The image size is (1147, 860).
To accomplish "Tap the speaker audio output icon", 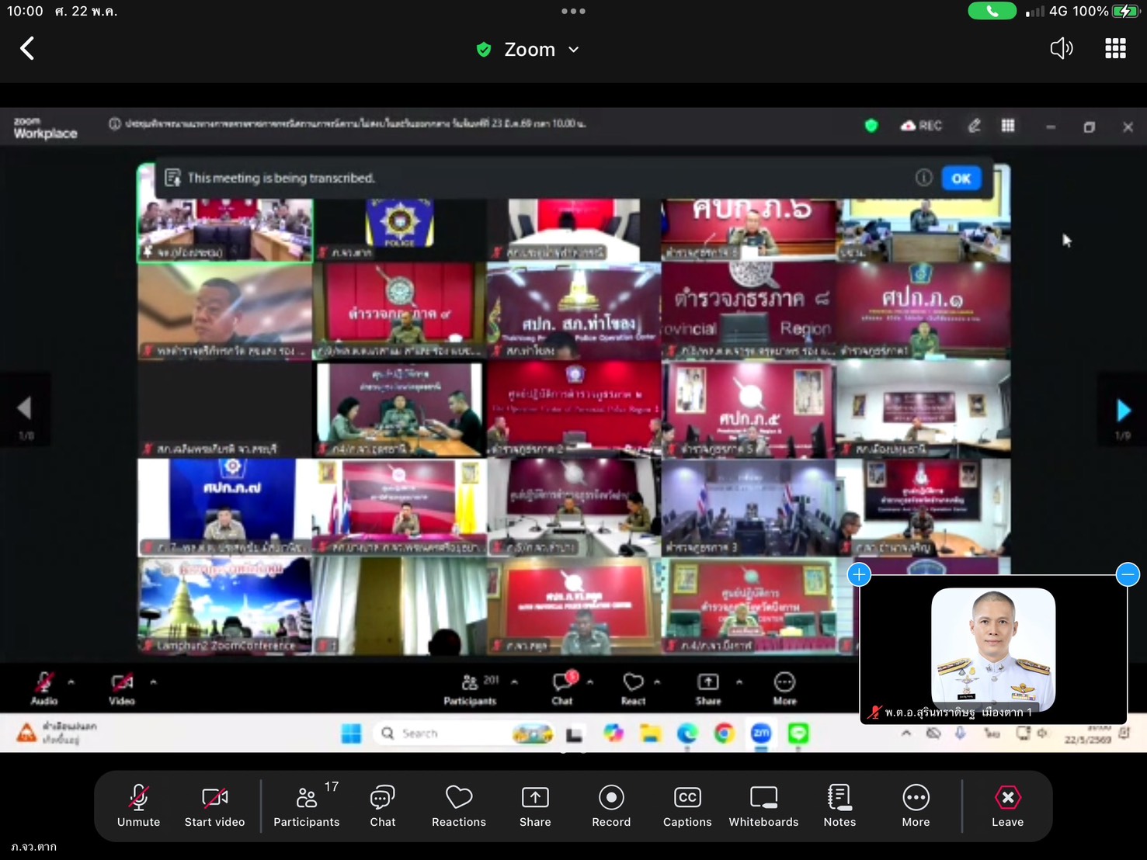I will 1061,49.
